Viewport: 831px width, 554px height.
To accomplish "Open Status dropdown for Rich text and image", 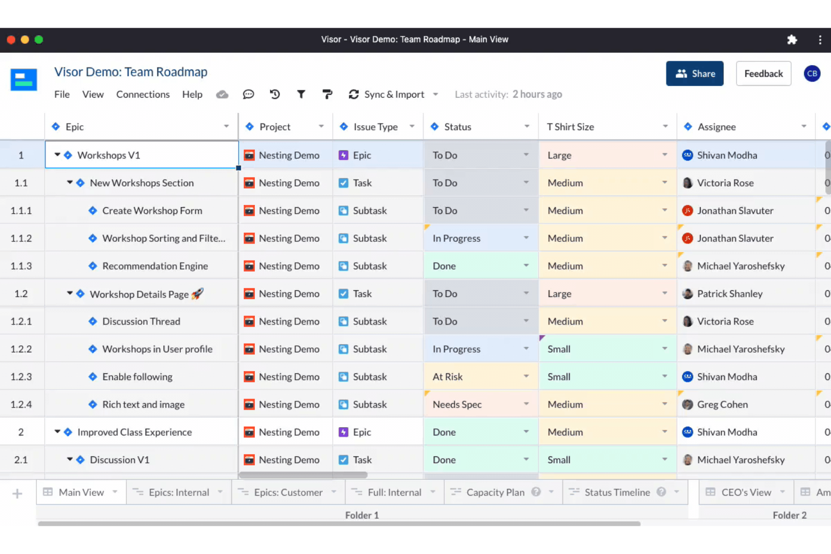I will 526,404.
